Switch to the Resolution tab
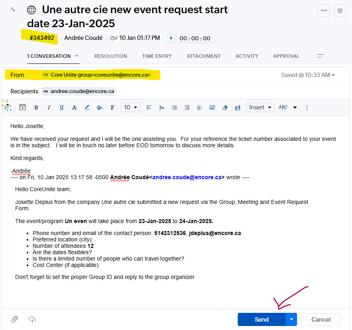This screenshot has width=352, height=330. coord(111,56)
